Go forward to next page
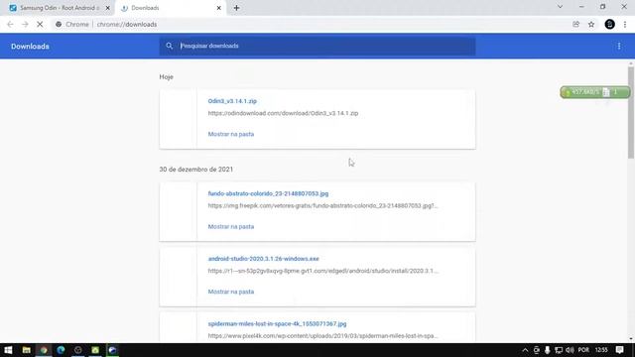635x357 pixels. pyautogui.click(x=25, y=24)
